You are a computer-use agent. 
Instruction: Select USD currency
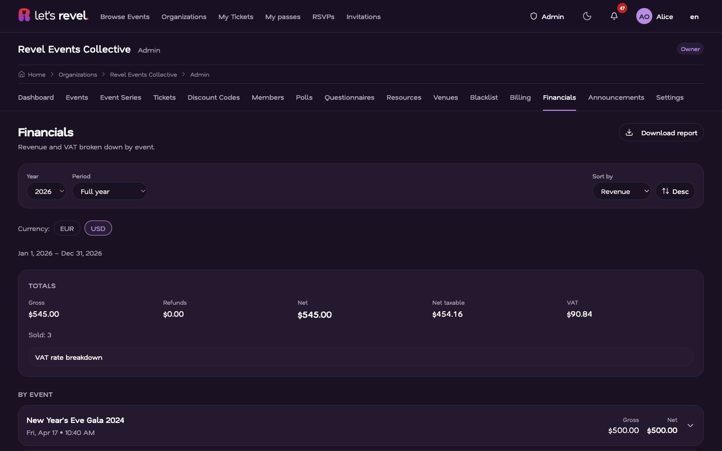[x=98, y=229]
